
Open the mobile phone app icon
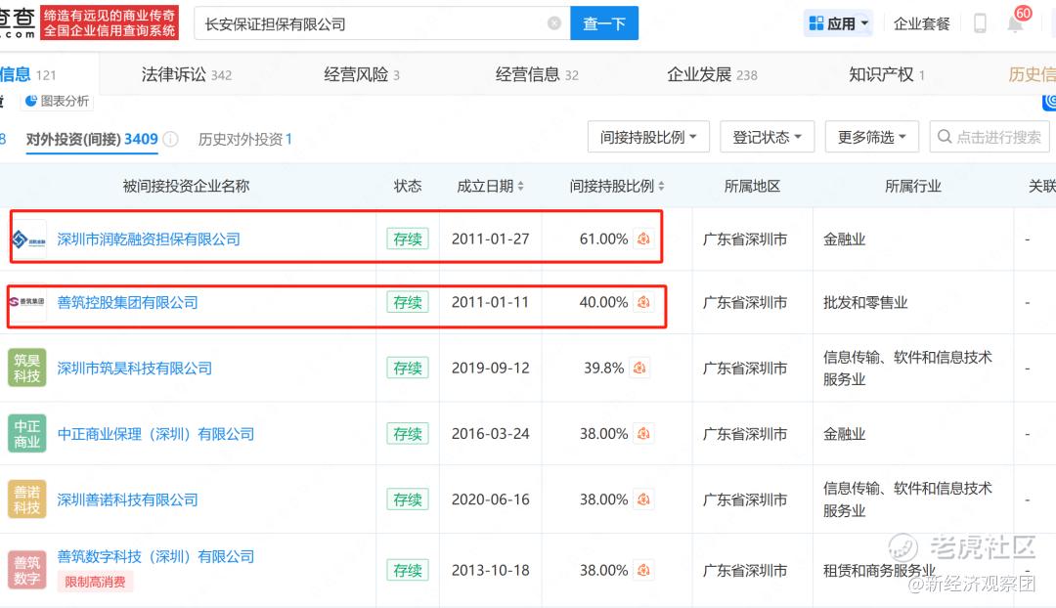click(x=980, y=23)
